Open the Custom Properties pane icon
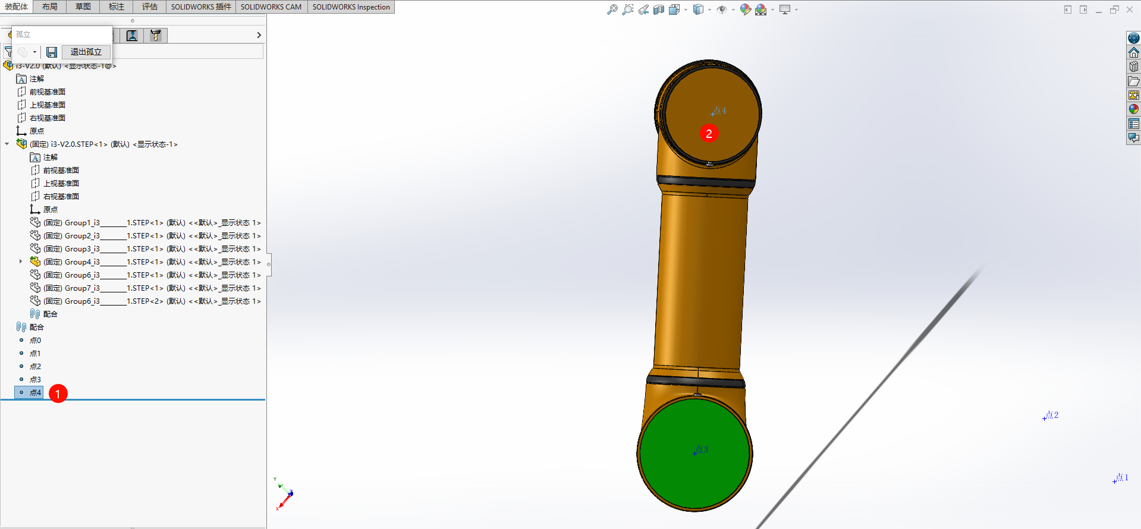The width and height of the screenshot is (1141, 529). click(1134, 124)
